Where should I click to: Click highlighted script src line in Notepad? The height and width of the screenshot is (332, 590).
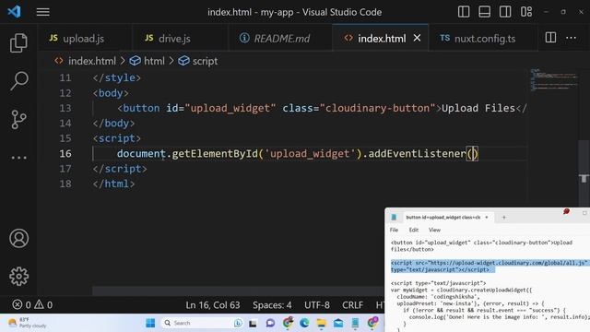click(489, 267)
